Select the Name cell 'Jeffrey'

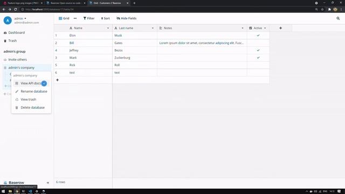pyautogui.click(x=90, y=50)
